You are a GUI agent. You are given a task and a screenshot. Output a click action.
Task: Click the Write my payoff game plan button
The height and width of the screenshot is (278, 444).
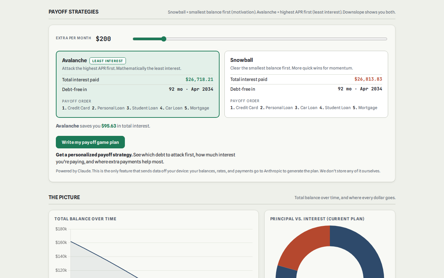tap(90, 142)
